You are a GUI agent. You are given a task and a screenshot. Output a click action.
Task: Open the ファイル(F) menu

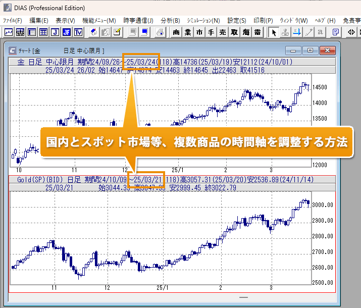13,21
